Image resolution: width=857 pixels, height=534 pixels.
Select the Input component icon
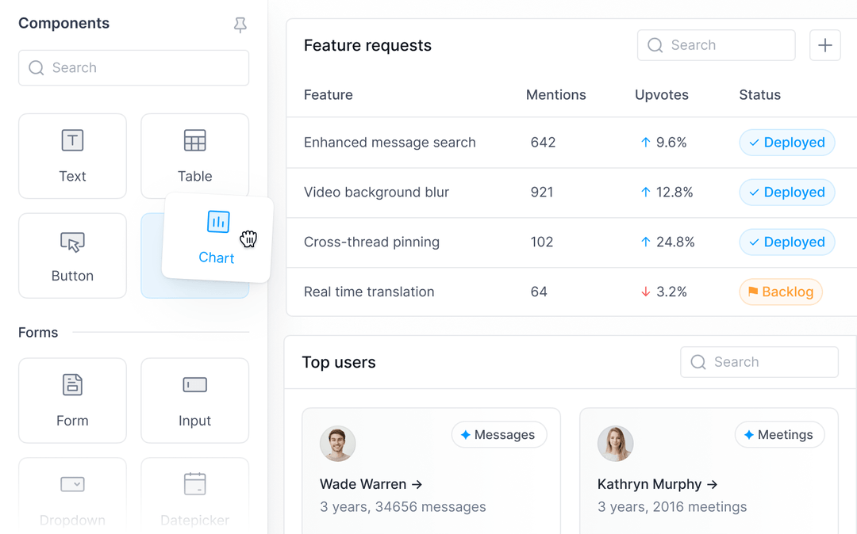(x=194, y=384)
